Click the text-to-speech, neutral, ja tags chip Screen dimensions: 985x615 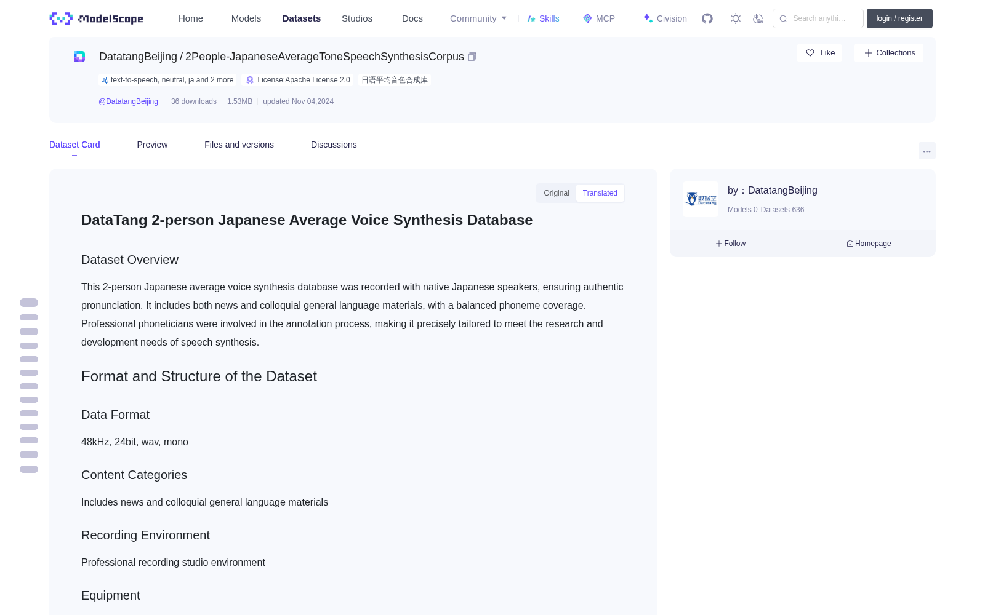coord(167,80)
